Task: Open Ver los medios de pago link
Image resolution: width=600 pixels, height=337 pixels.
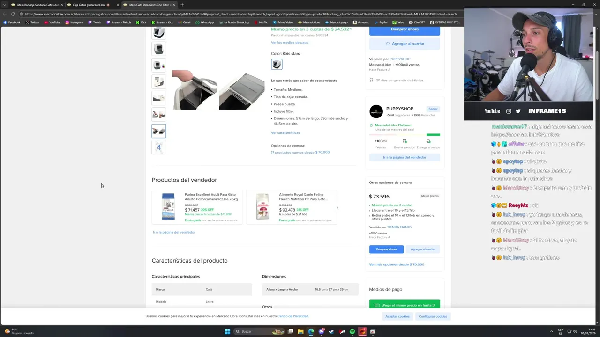Action: pos(290,42)
